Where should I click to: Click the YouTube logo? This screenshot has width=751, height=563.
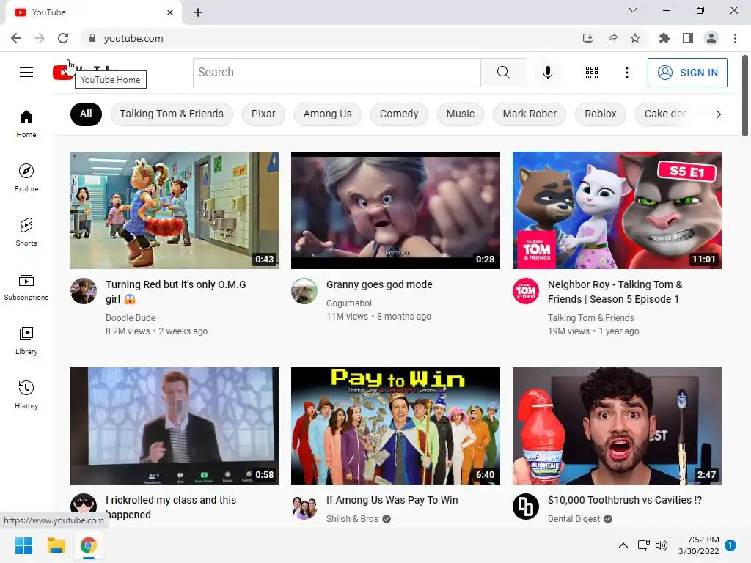(86, 73)
